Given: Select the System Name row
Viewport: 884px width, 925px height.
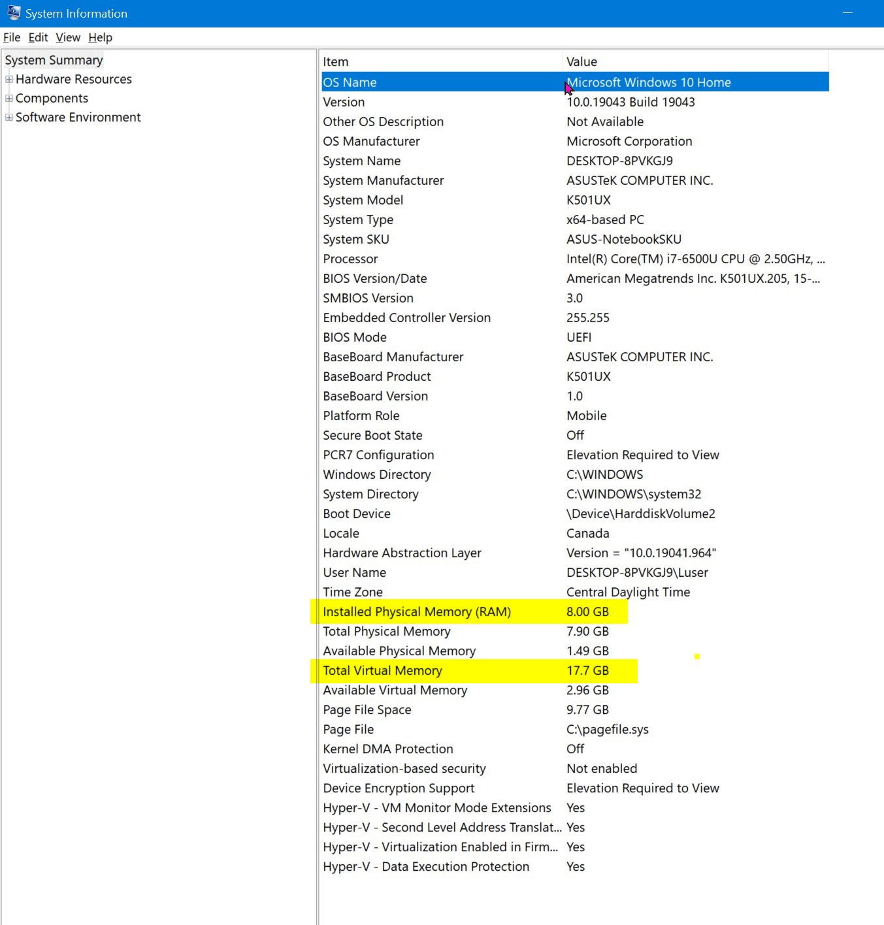Looking at the screenshot, I should [x=575, y=161].
